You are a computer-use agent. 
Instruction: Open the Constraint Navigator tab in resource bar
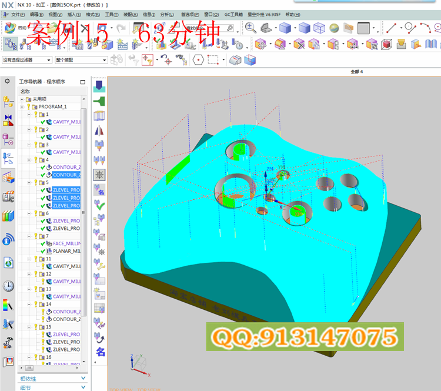pyautogui.click(x=8, y=121)
